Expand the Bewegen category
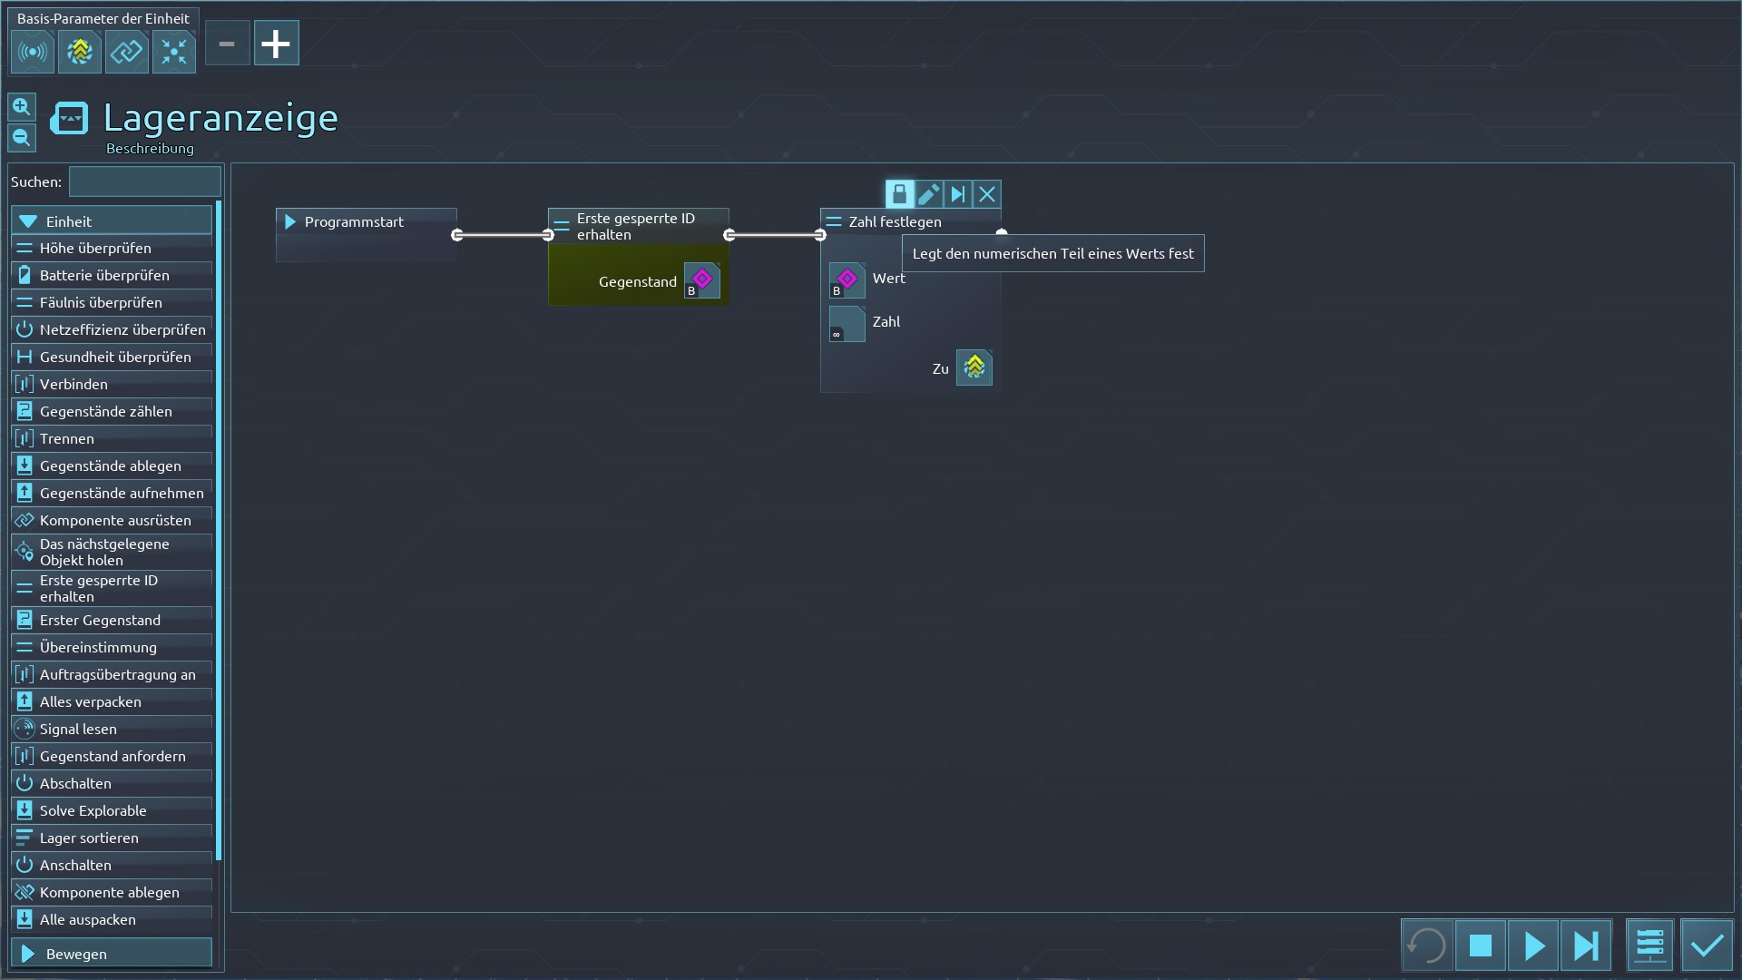This screenshot has height=980, width=1742. tap(111, 954)
